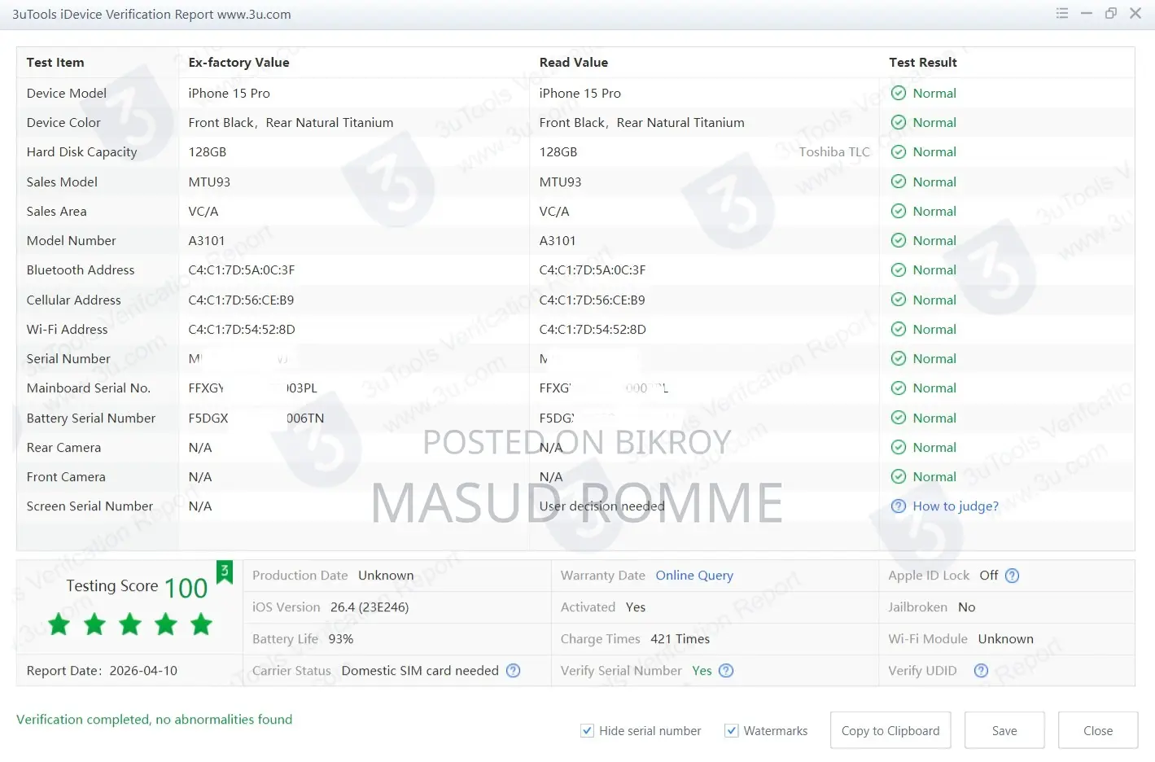The height and width of the screenshot is (762, 1155).
Task: Click the Device Color Normal check icon
Action: pos(899,123)
